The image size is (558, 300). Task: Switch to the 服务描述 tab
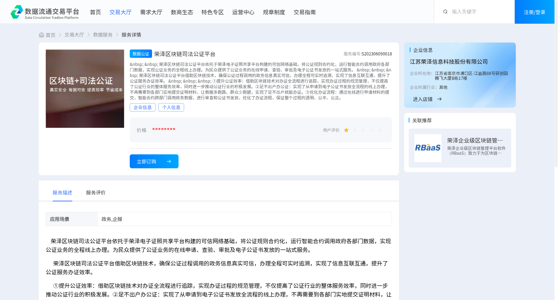62,193
